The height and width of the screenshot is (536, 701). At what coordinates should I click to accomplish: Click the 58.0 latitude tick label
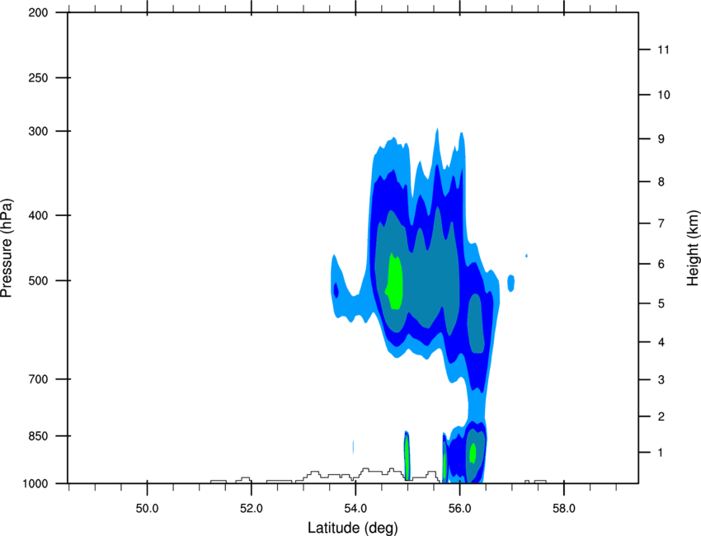[x=564, y=508]
